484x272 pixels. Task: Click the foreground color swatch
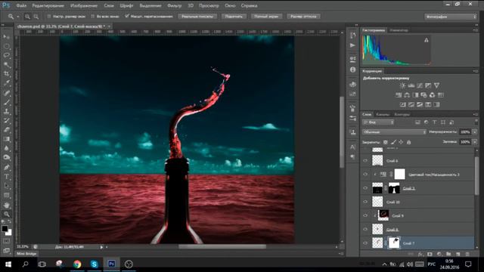point(5,229)
